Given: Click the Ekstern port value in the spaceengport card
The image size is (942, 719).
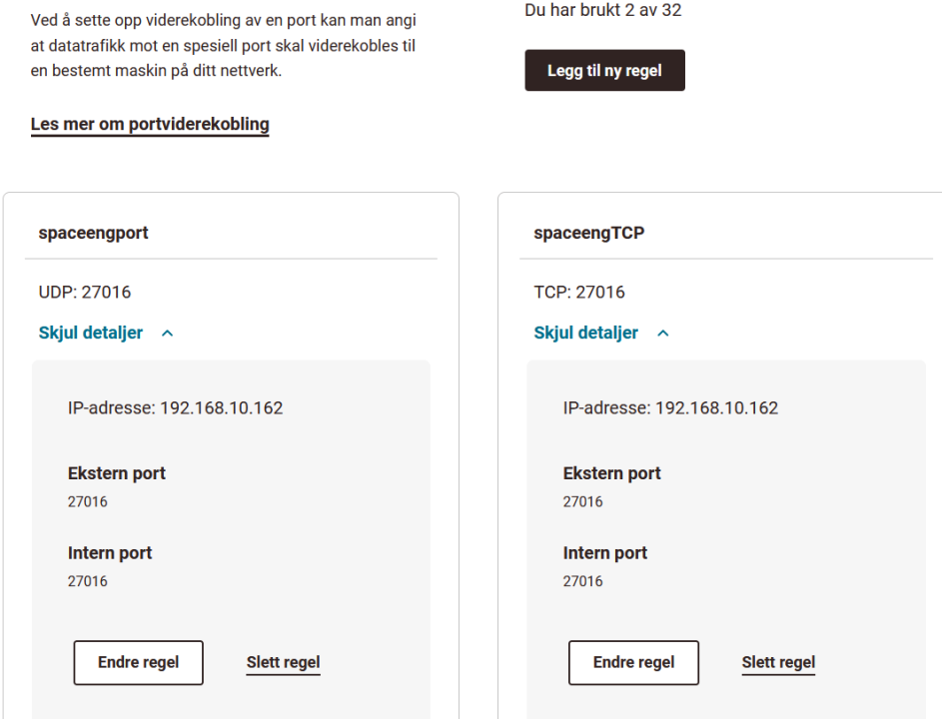Looking at the screenshot, I should 87,502.
